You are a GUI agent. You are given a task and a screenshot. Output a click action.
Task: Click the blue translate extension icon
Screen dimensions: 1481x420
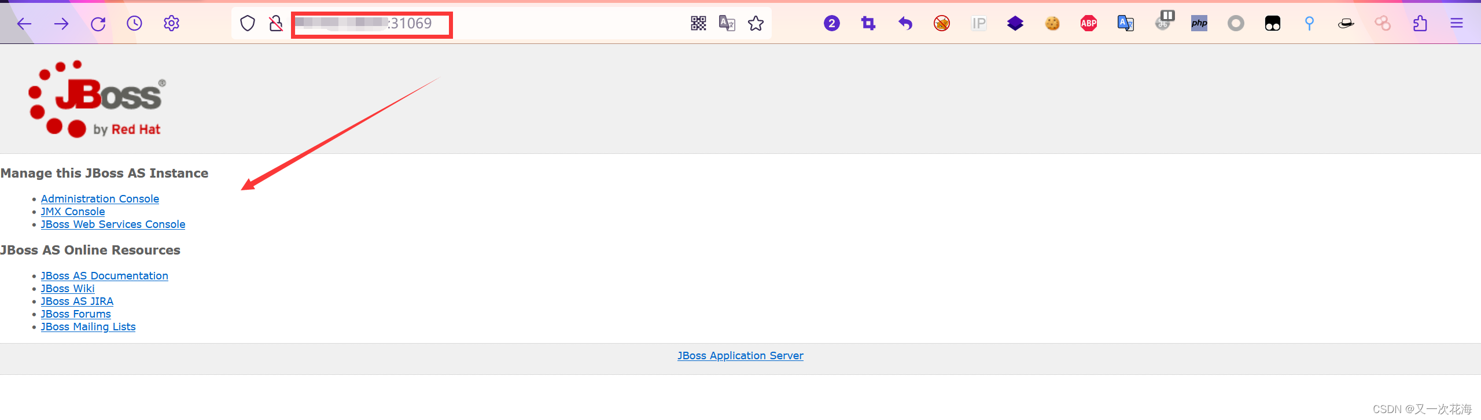(1126, 23)
